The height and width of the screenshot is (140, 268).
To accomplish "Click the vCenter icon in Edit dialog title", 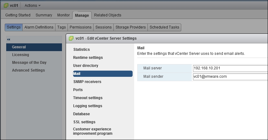I will pyautogui.click(x=71, y=38).
